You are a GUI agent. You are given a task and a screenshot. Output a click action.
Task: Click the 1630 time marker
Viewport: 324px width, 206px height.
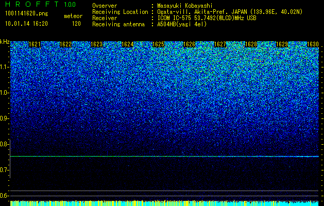(313, 44)
